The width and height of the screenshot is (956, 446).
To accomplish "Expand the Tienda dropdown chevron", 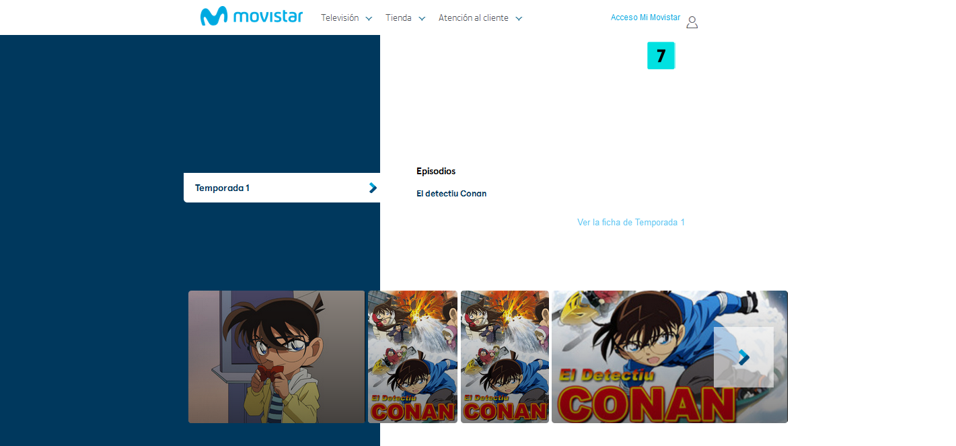I will tap(422, 19).
